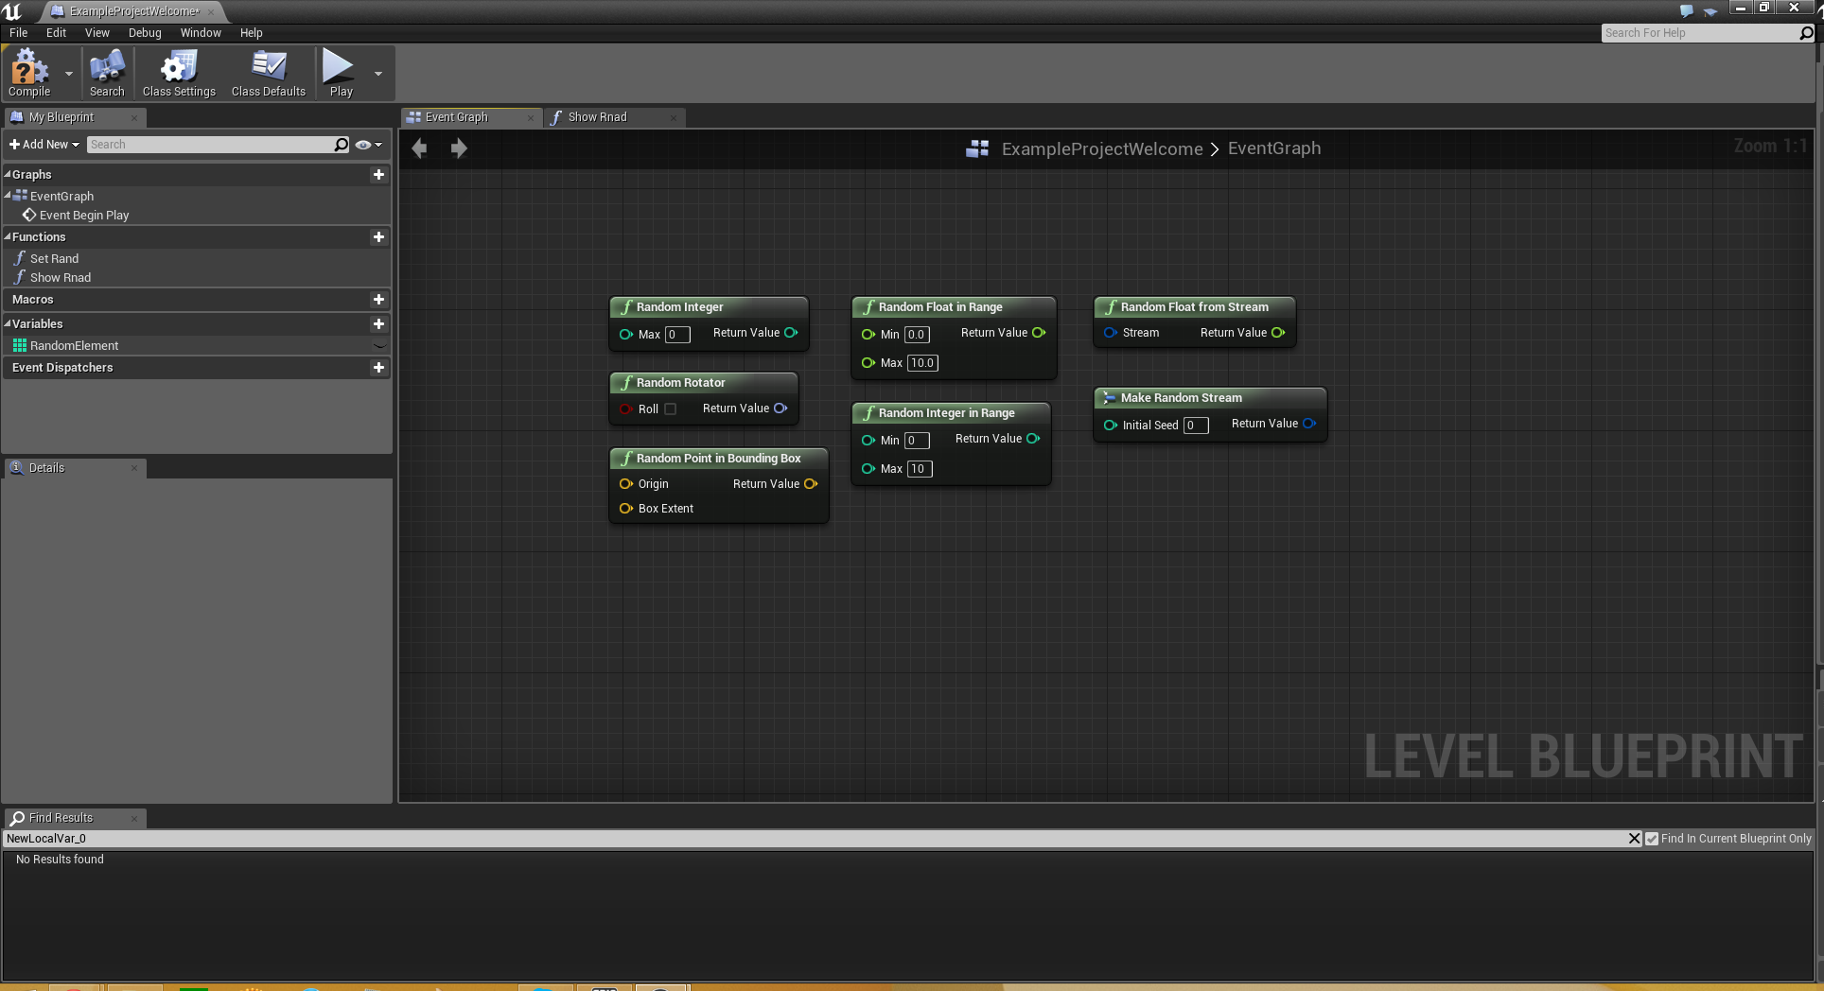The width and height of the screenshot is (1824, 991).
Task: Navigate forward in graph history
Action: click(459, 148)
